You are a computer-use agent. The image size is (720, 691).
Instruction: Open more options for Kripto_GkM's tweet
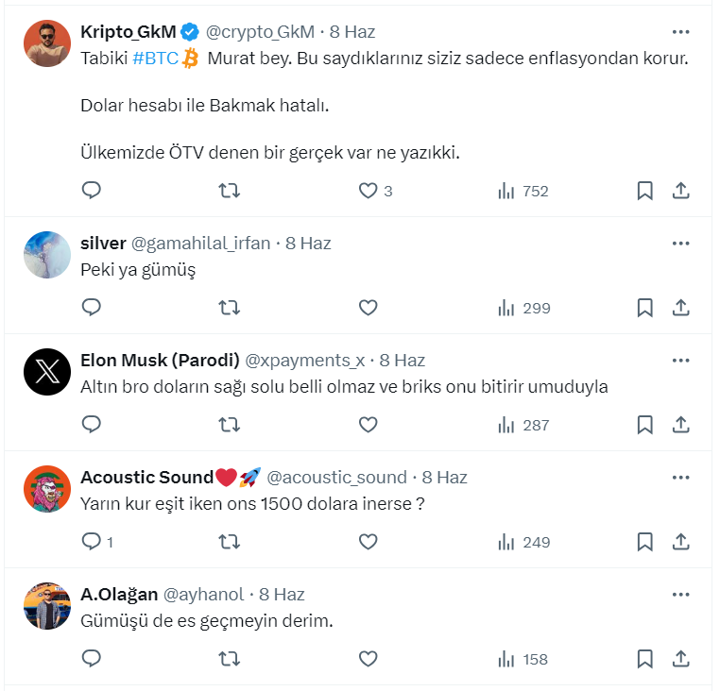click(680, 32)
